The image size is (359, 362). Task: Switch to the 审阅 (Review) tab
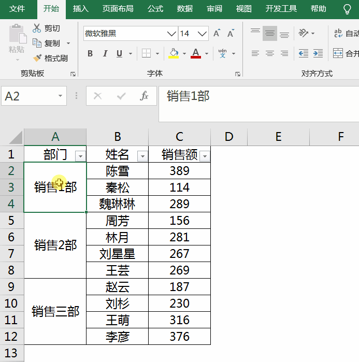coord(214,9)
